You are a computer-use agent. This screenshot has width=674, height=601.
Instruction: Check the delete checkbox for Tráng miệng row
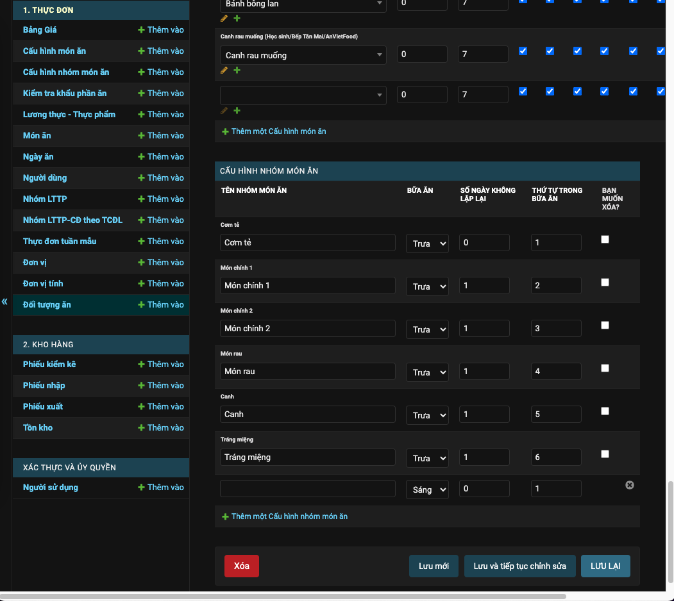[x=605, y=454]
